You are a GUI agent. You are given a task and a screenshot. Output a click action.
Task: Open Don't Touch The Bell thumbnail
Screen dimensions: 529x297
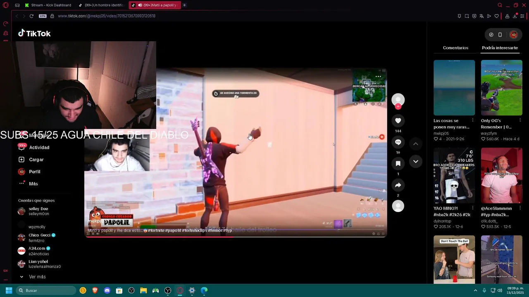454,259
